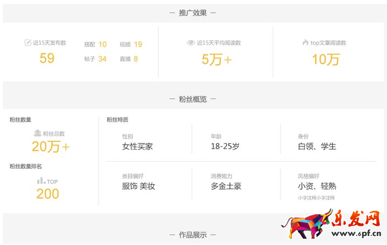The image size is (387, 245).
Task: Click the 5万+ average reads figure
Action: tap(216, 59)
